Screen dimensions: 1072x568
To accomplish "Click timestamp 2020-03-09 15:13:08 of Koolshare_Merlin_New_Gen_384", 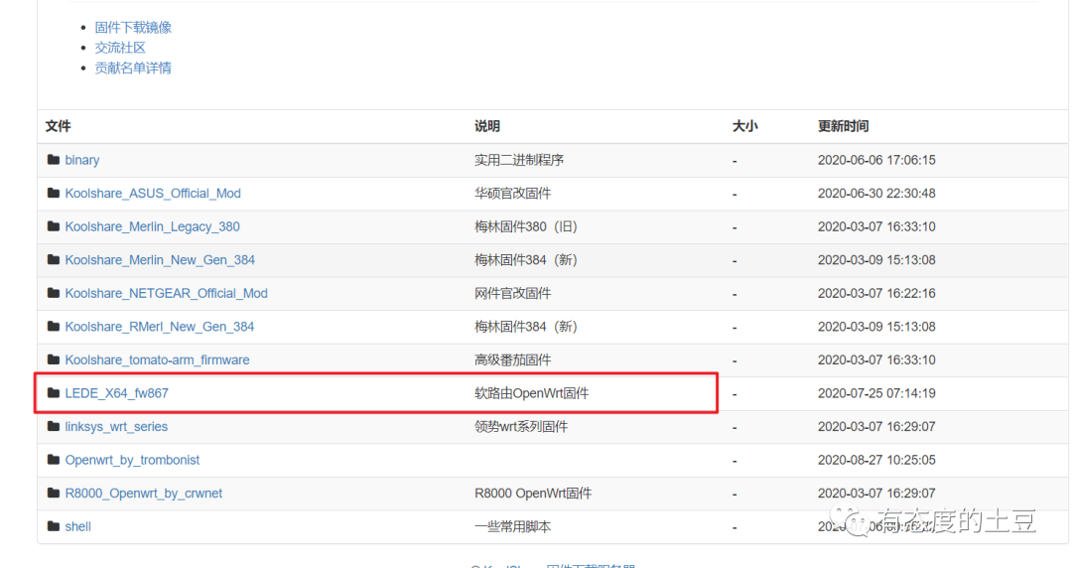I will (876, 260).
